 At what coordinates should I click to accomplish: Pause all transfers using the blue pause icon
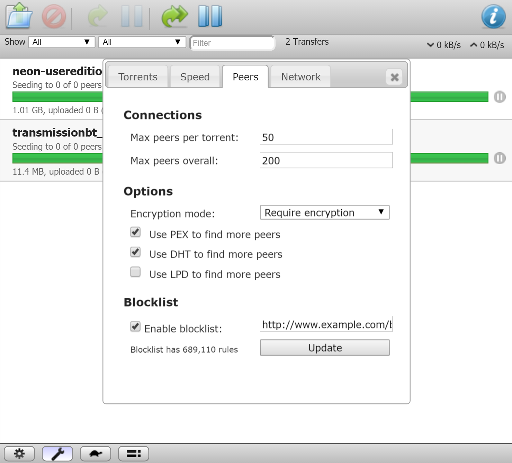tap(209, 16)
